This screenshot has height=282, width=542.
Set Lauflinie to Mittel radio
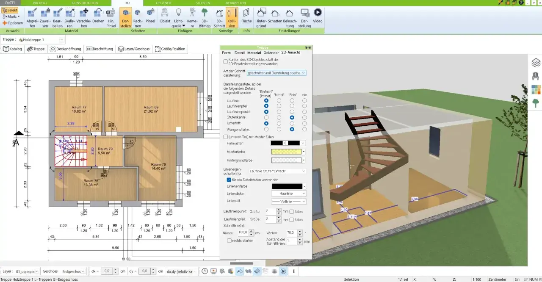click(279, 101)
